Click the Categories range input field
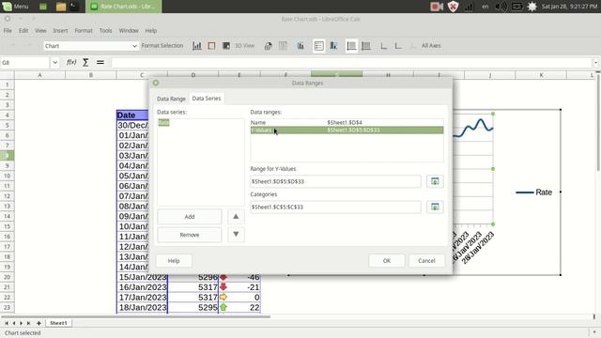 335,207
